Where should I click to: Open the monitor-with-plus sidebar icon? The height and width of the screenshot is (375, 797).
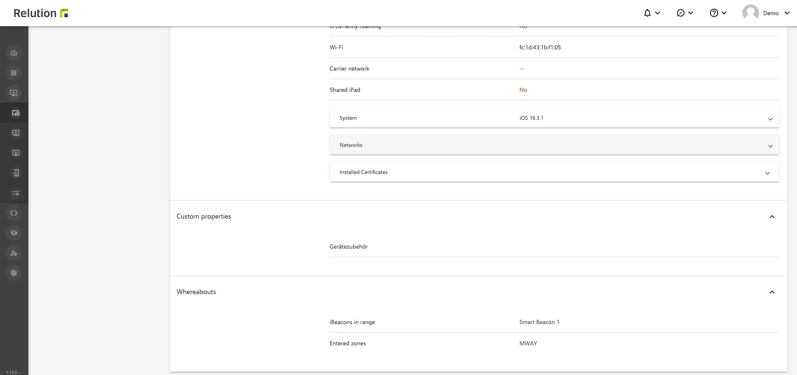pos(15,153)
